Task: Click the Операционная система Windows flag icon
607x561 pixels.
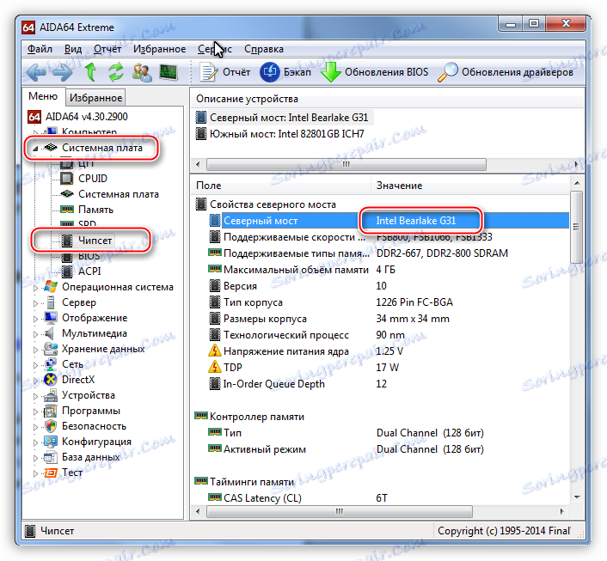Action: tap(51, 287)
